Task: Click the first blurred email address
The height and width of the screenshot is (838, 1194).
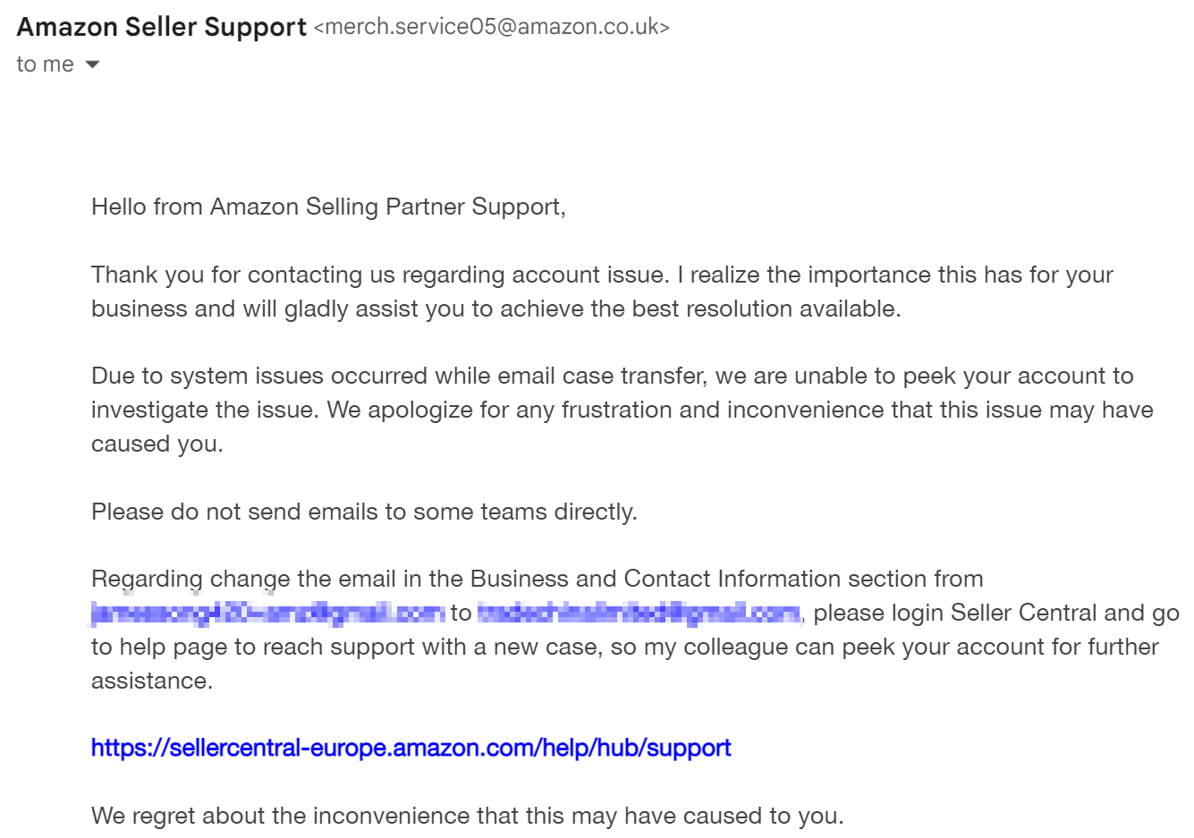Action: (267, 613)
